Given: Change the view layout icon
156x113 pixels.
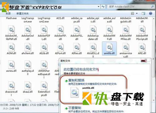Looking at the screenshot, I should pos(133,13).
